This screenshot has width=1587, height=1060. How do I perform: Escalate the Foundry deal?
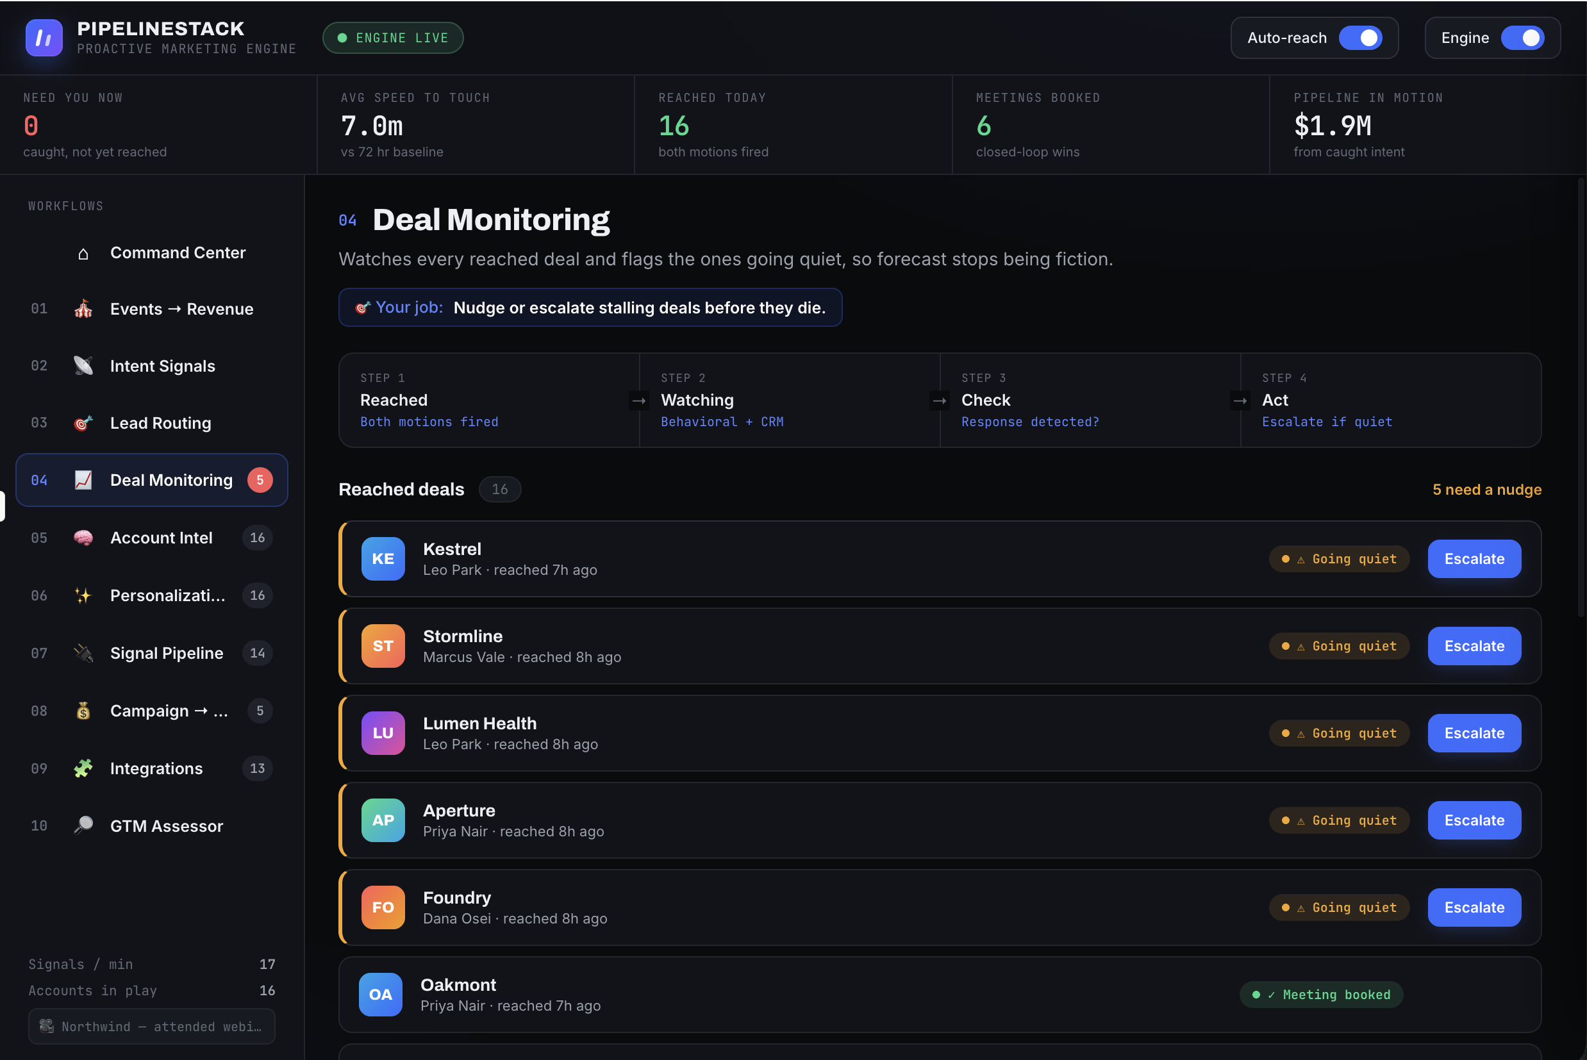(x=1474, y=908)
